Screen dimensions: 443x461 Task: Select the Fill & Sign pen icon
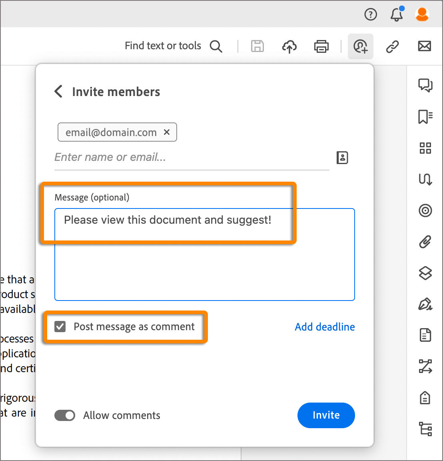[425, 305]
